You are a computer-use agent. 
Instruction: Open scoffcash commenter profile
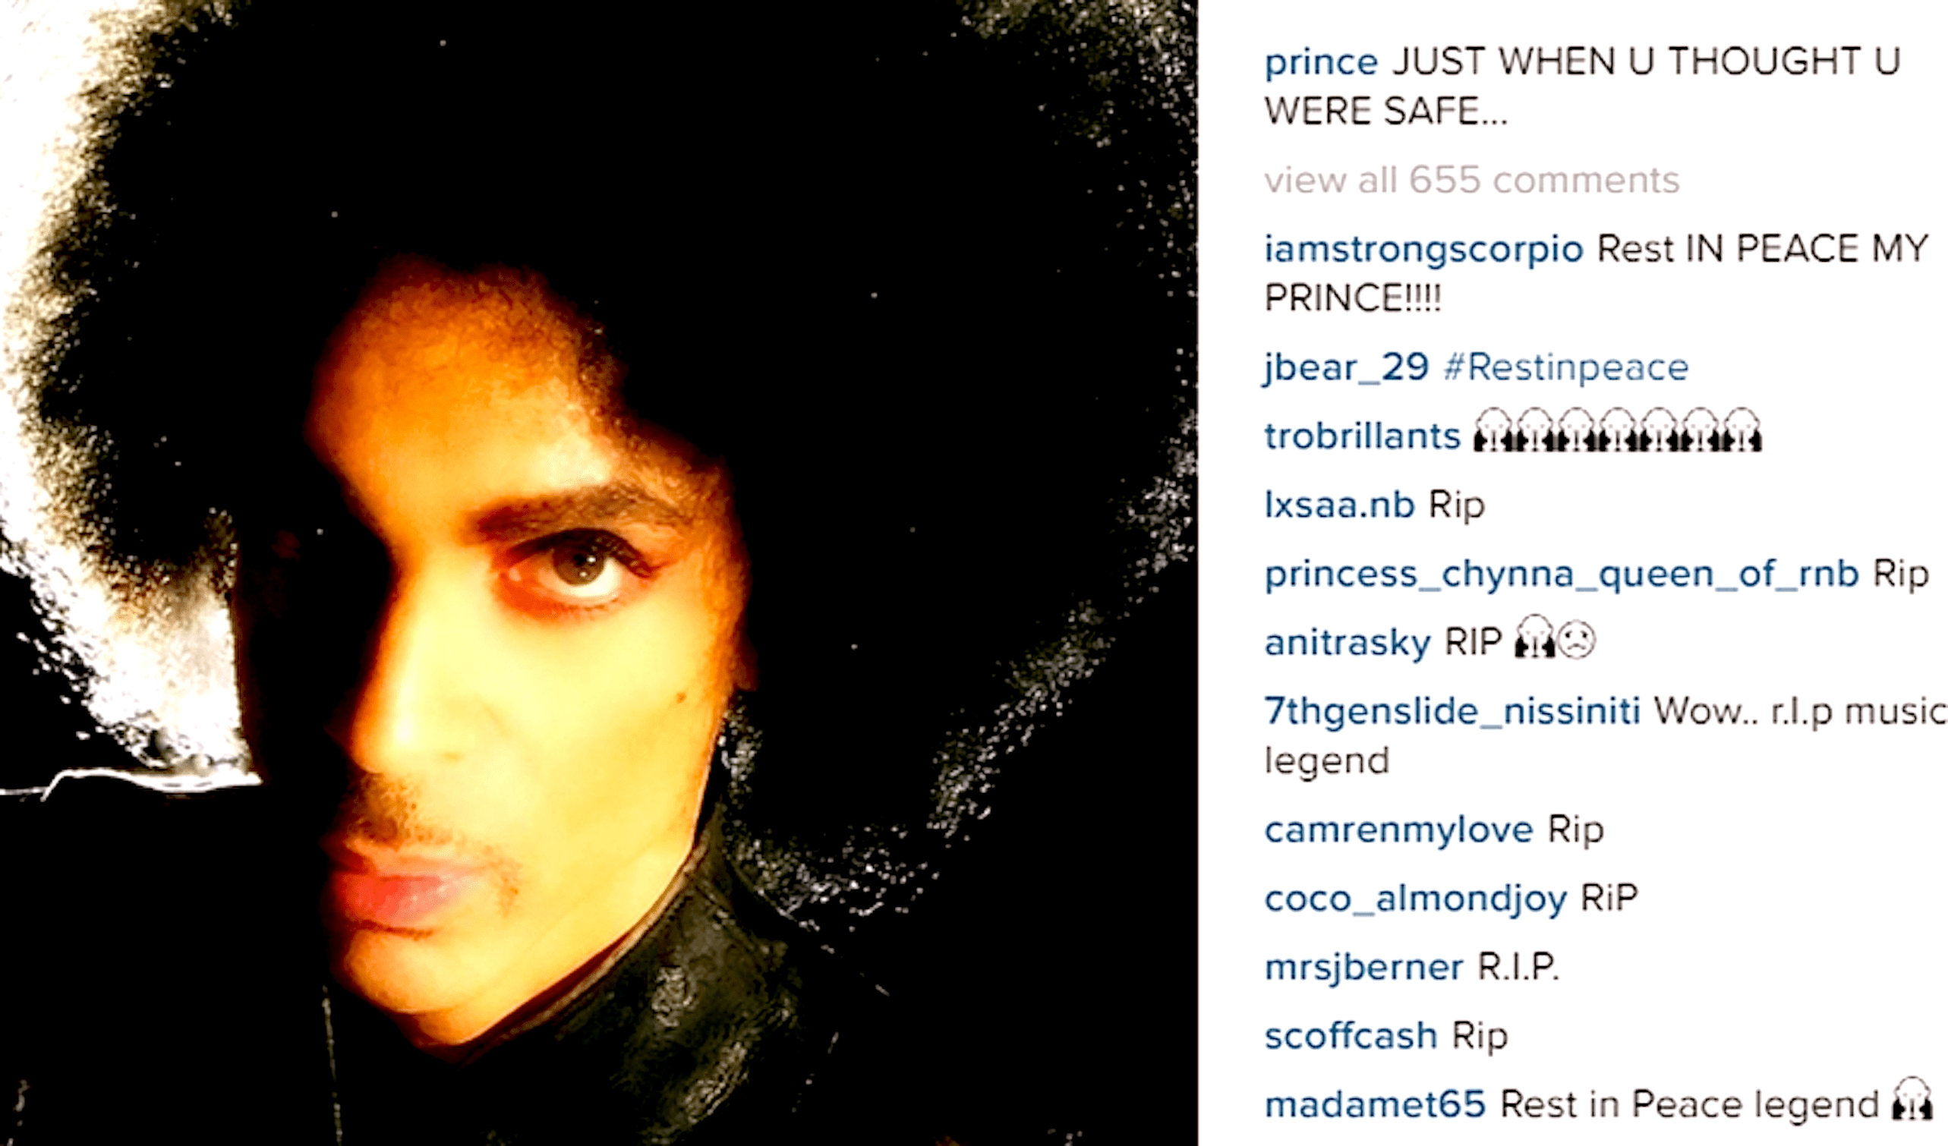[x=1351, y=1036]
